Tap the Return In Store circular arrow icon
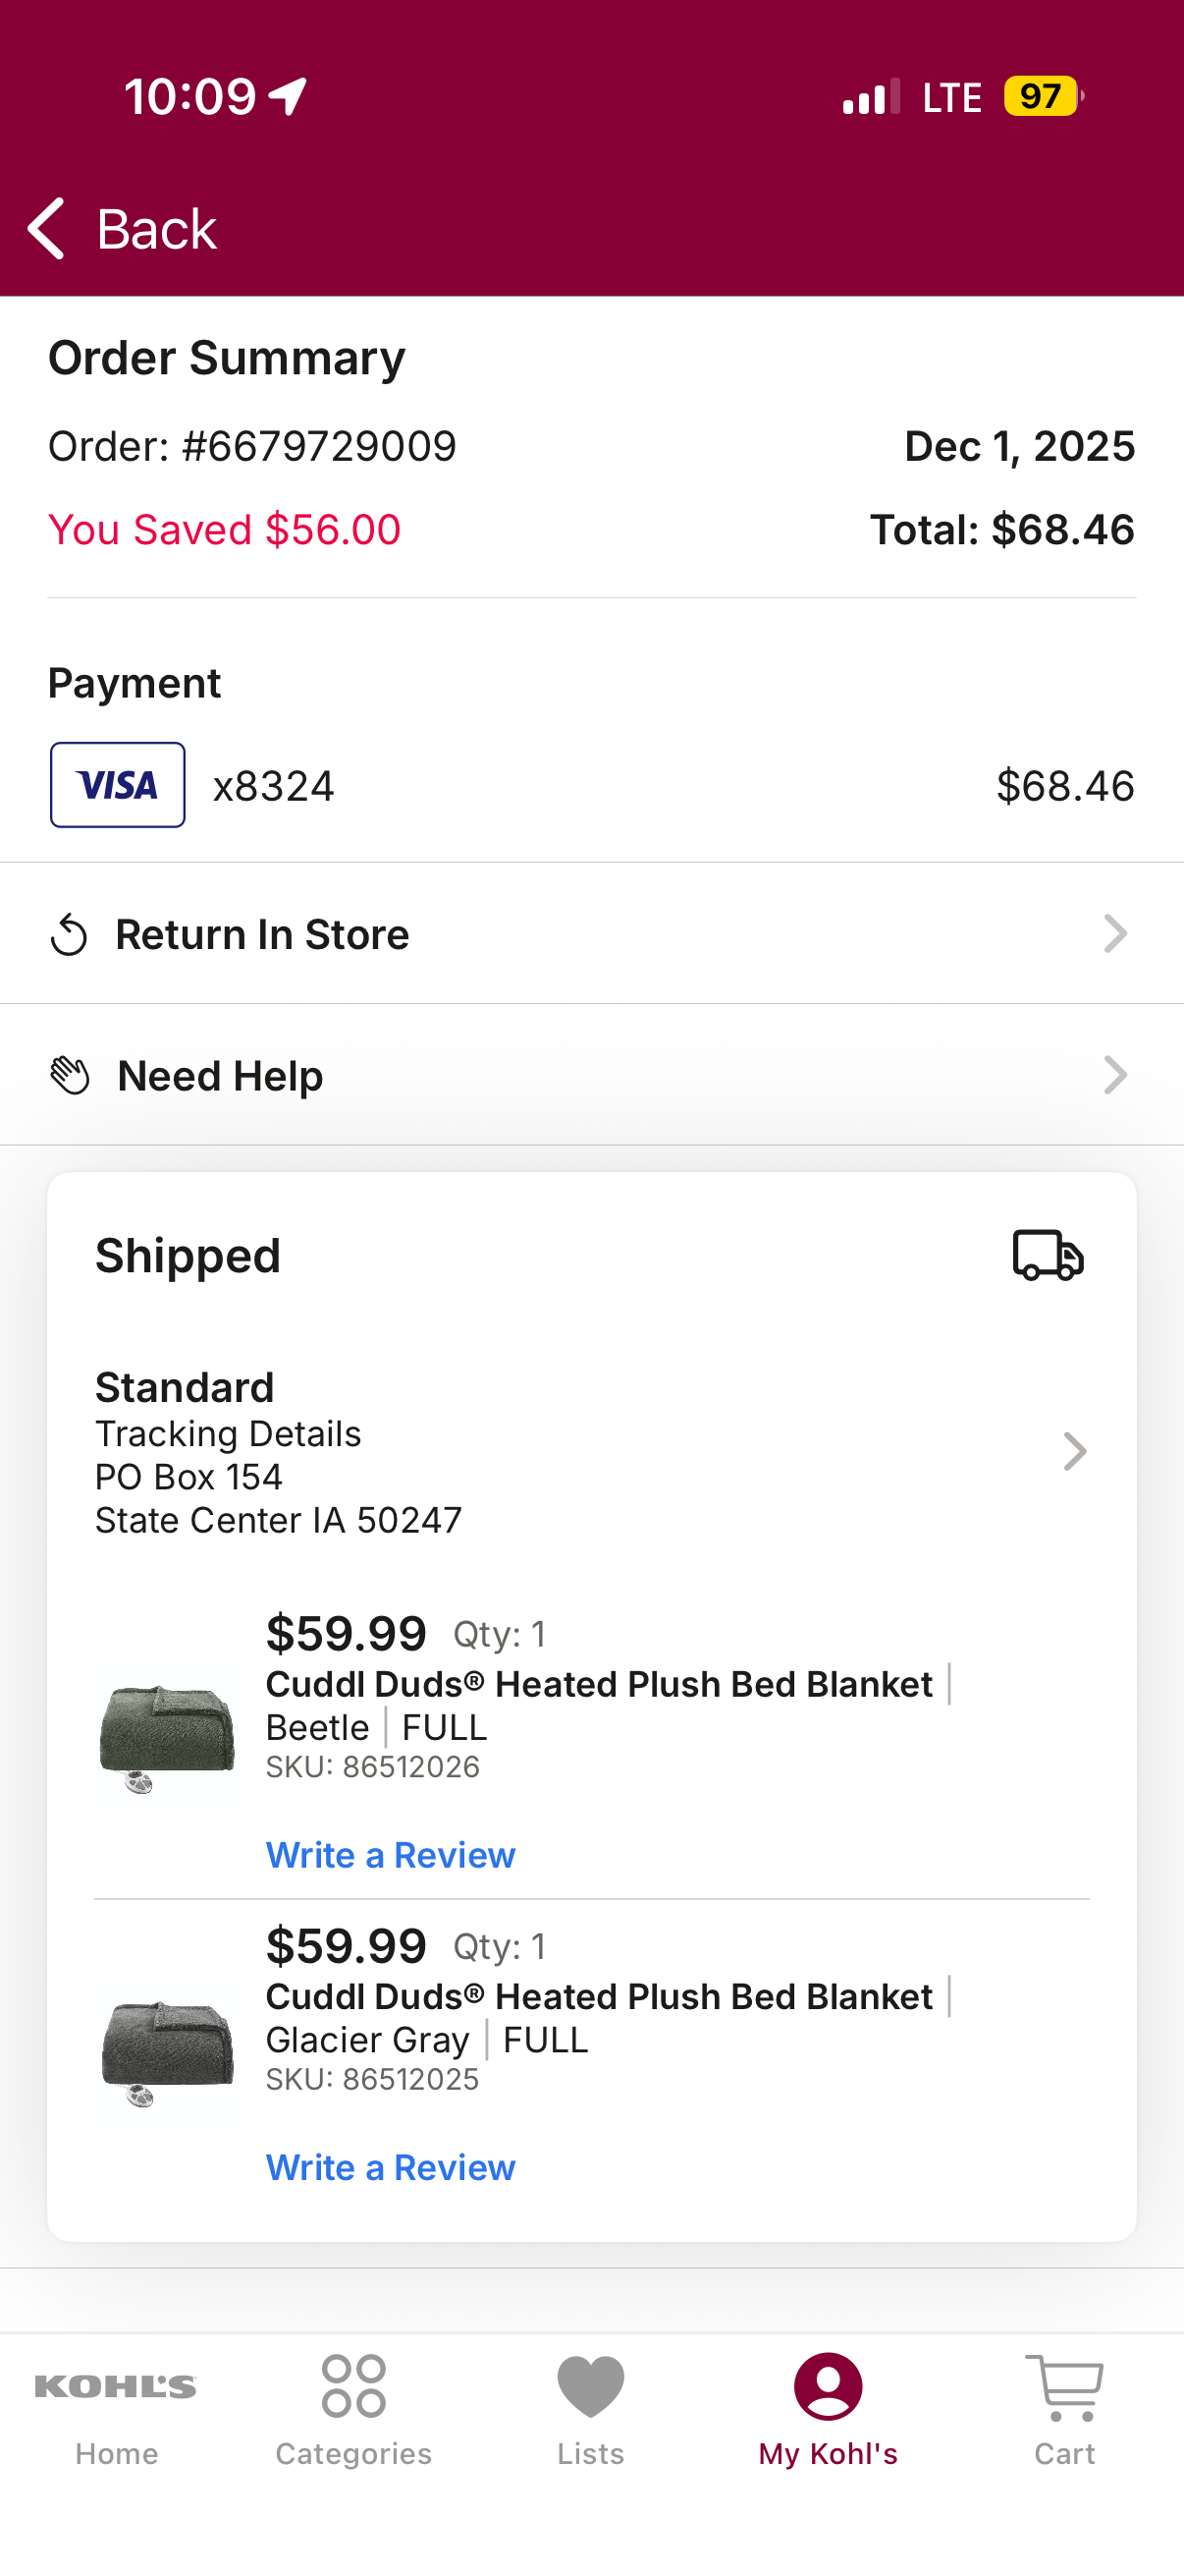 tap(69, 935)
